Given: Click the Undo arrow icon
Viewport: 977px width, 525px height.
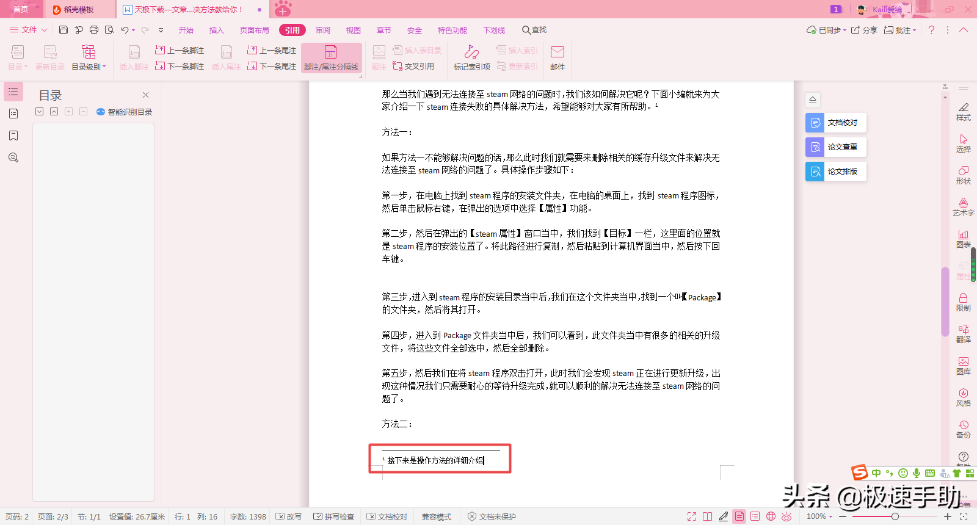Looking at the screenshot, I should pyautogui.click(x=125, y=30).
